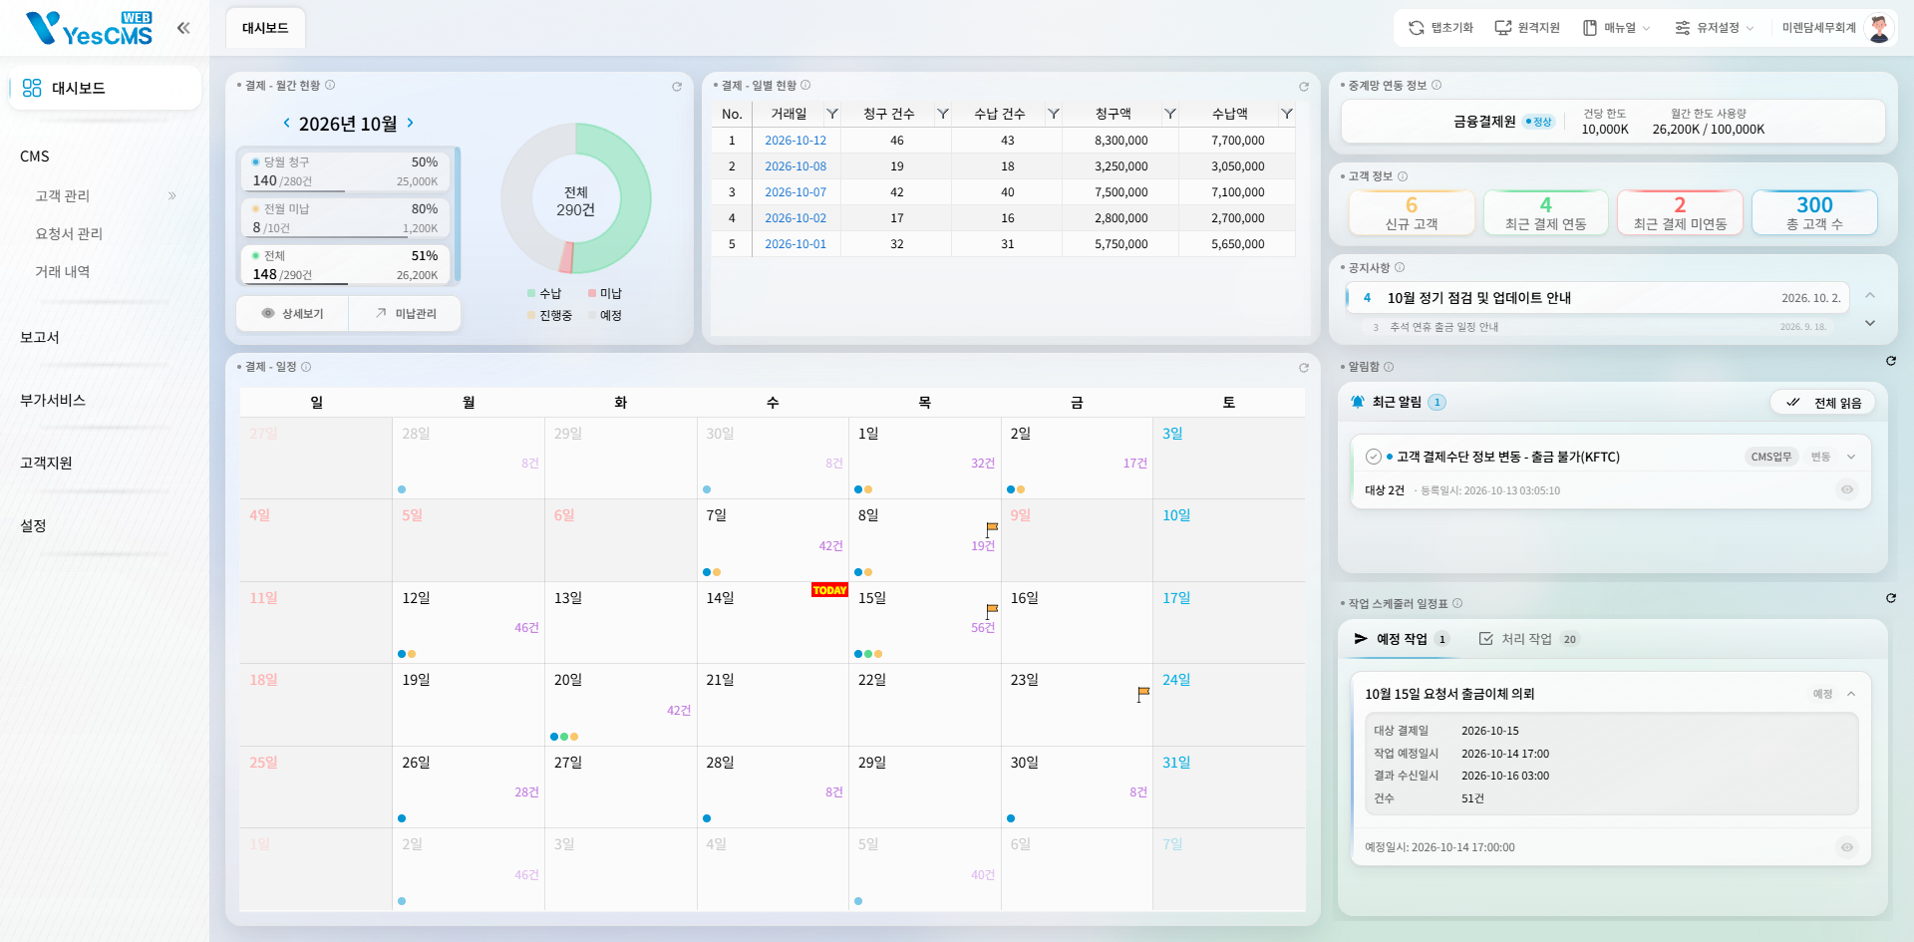
Task: Switch to the 처리 작업 tab
Action: tap(1528, 639)
